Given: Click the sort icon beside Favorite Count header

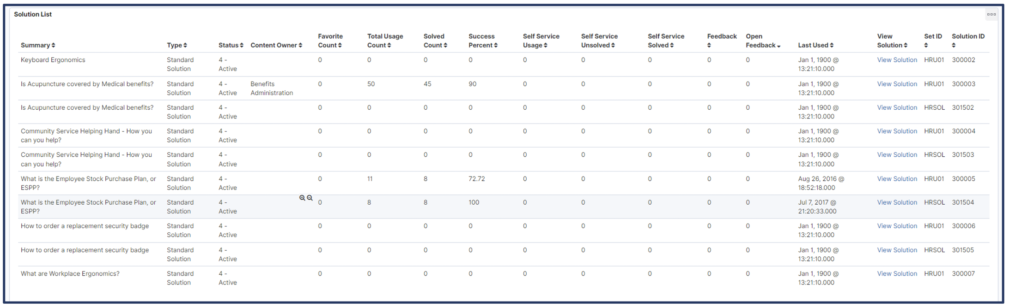Looking at the screenshot, I should 341,45.
